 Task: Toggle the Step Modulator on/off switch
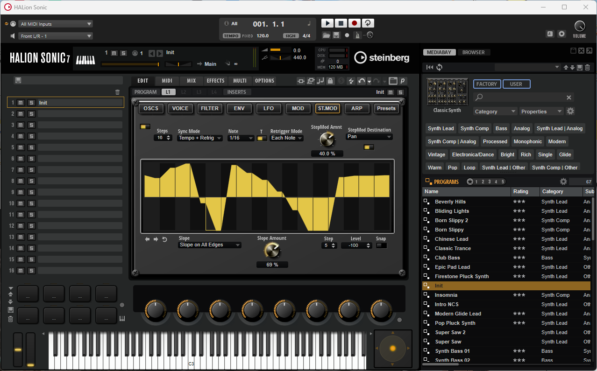click(145, 126)
